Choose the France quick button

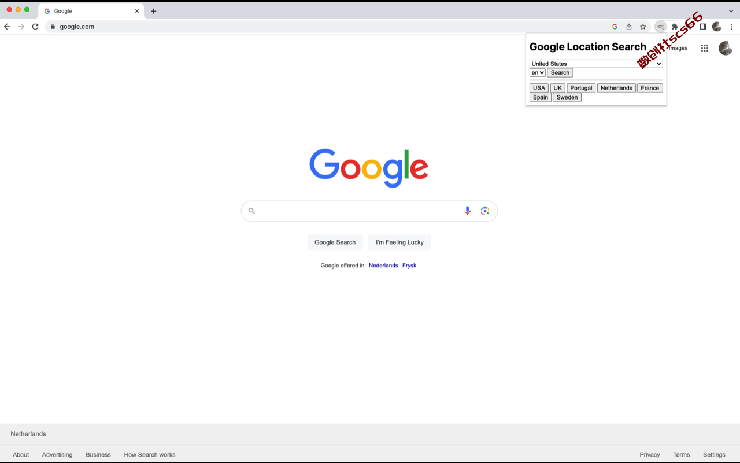click(x=650, y=88)
